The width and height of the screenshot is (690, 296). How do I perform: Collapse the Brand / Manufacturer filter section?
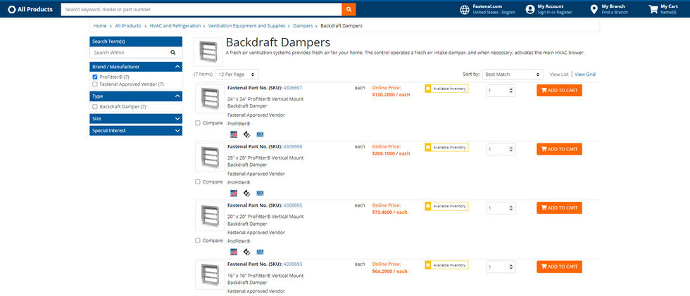coord(136,67)
